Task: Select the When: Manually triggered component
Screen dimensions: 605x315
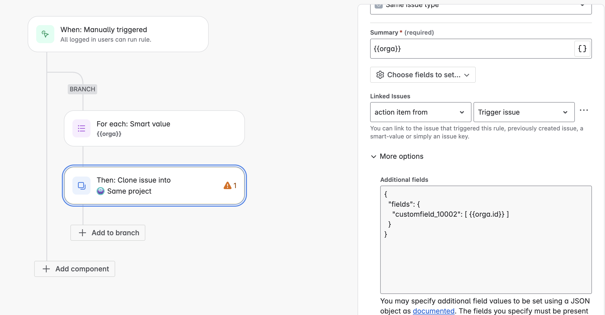Action: (x=118, y=34)
